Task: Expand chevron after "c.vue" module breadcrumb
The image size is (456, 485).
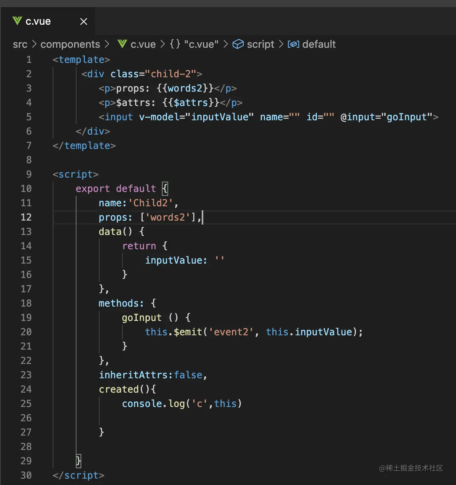Action: click(225, 44)
